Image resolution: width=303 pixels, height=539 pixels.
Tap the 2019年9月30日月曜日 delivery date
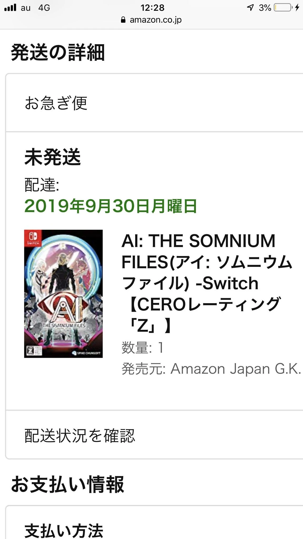coord(110,206)
